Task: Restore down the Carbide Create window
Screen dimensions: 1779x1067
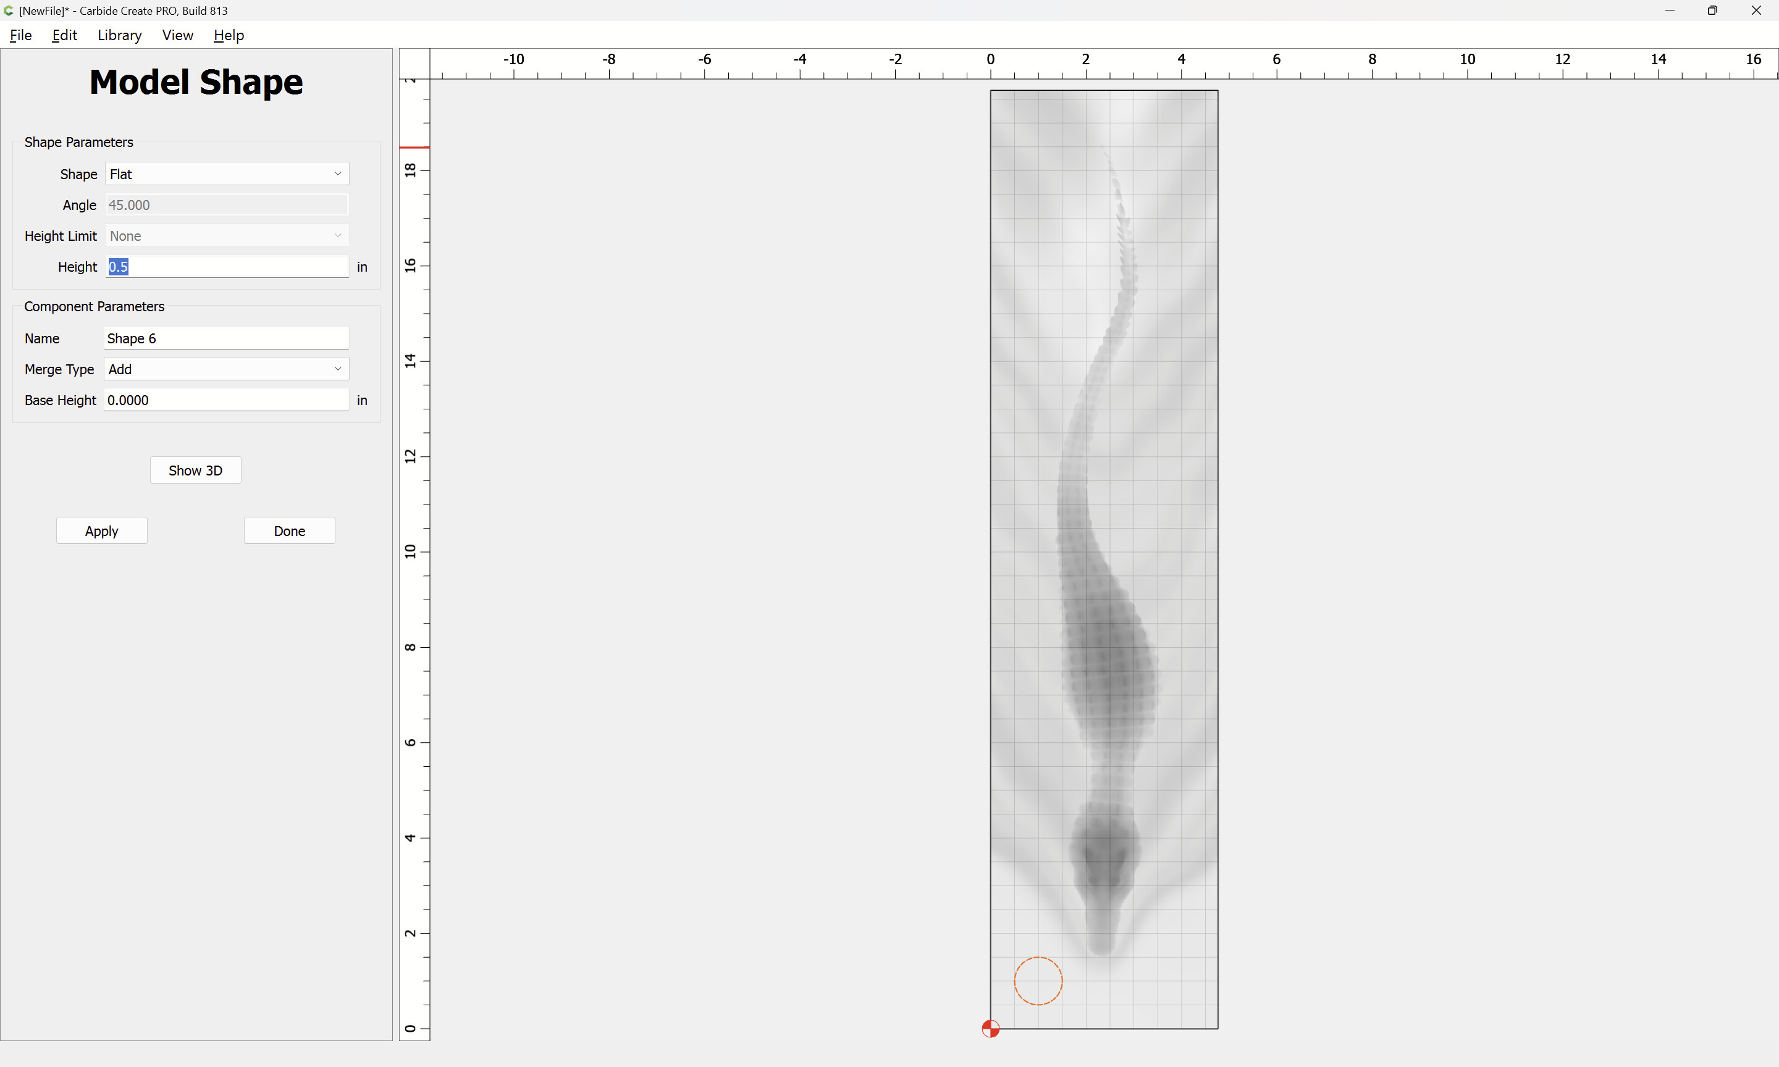Action: point(1712,10)
